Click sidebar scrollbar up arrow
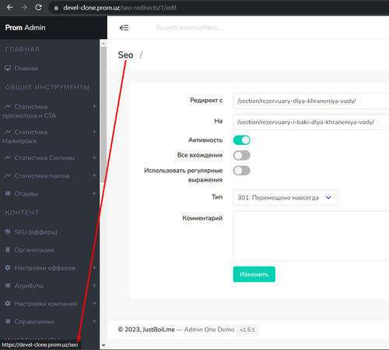The image size is (389, 350). [x=103, y=44]
